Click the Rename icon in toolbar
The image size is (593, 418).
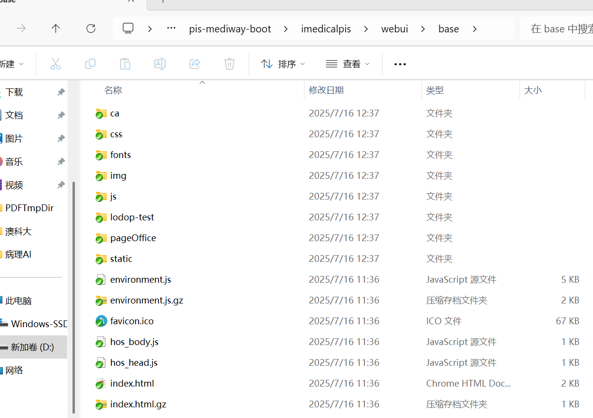point(160,64)
